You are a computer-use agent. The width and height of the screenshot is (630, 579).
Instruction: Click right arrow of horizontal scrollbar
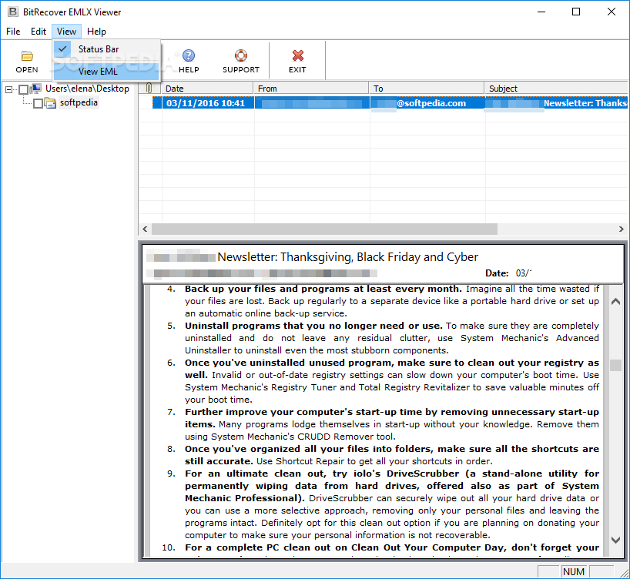[x=622, y=229]
